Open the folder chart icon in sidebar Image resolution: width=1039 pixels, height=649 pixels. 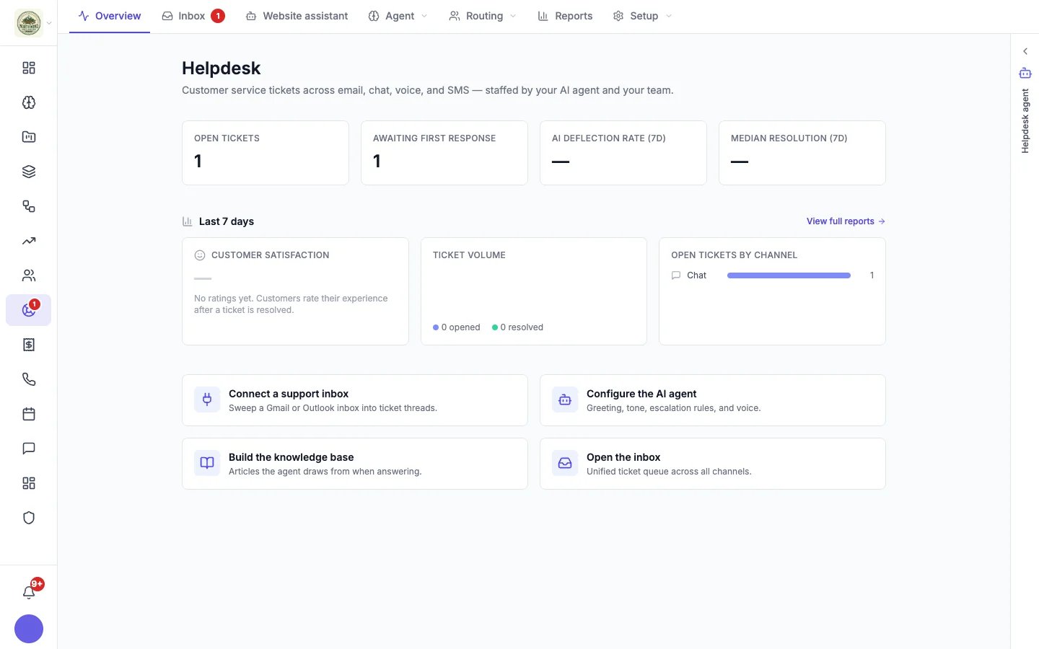(29, 137)
